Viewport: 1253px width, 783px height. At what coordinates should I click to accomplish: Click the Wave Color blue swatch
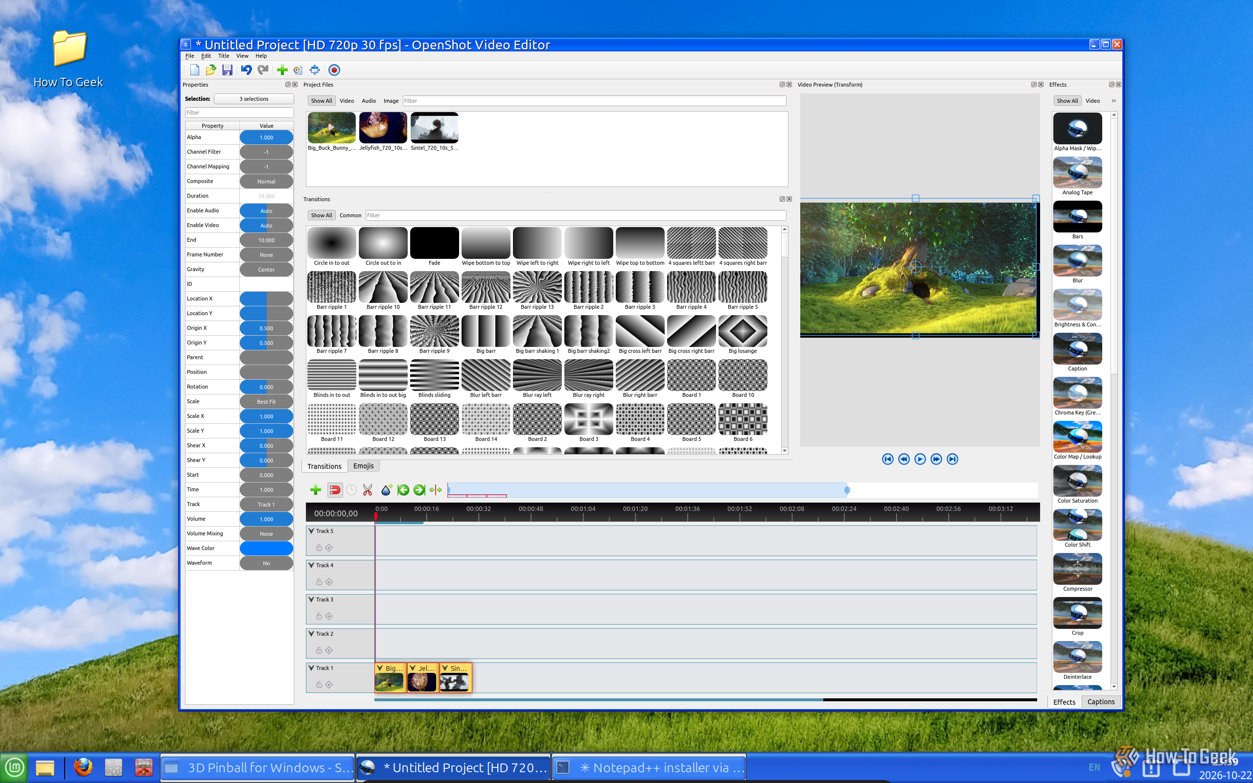pyautogui.click(x=266, y=549)
